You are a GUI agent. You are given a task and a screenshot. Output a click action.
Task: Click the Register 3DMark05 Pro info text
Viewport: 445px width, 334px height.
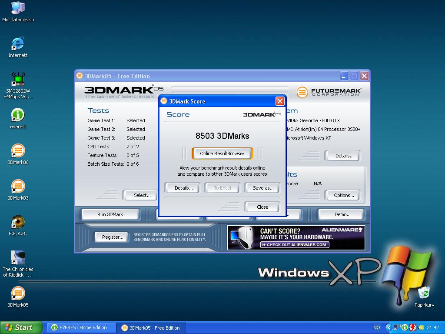click(x=169, y=237)
